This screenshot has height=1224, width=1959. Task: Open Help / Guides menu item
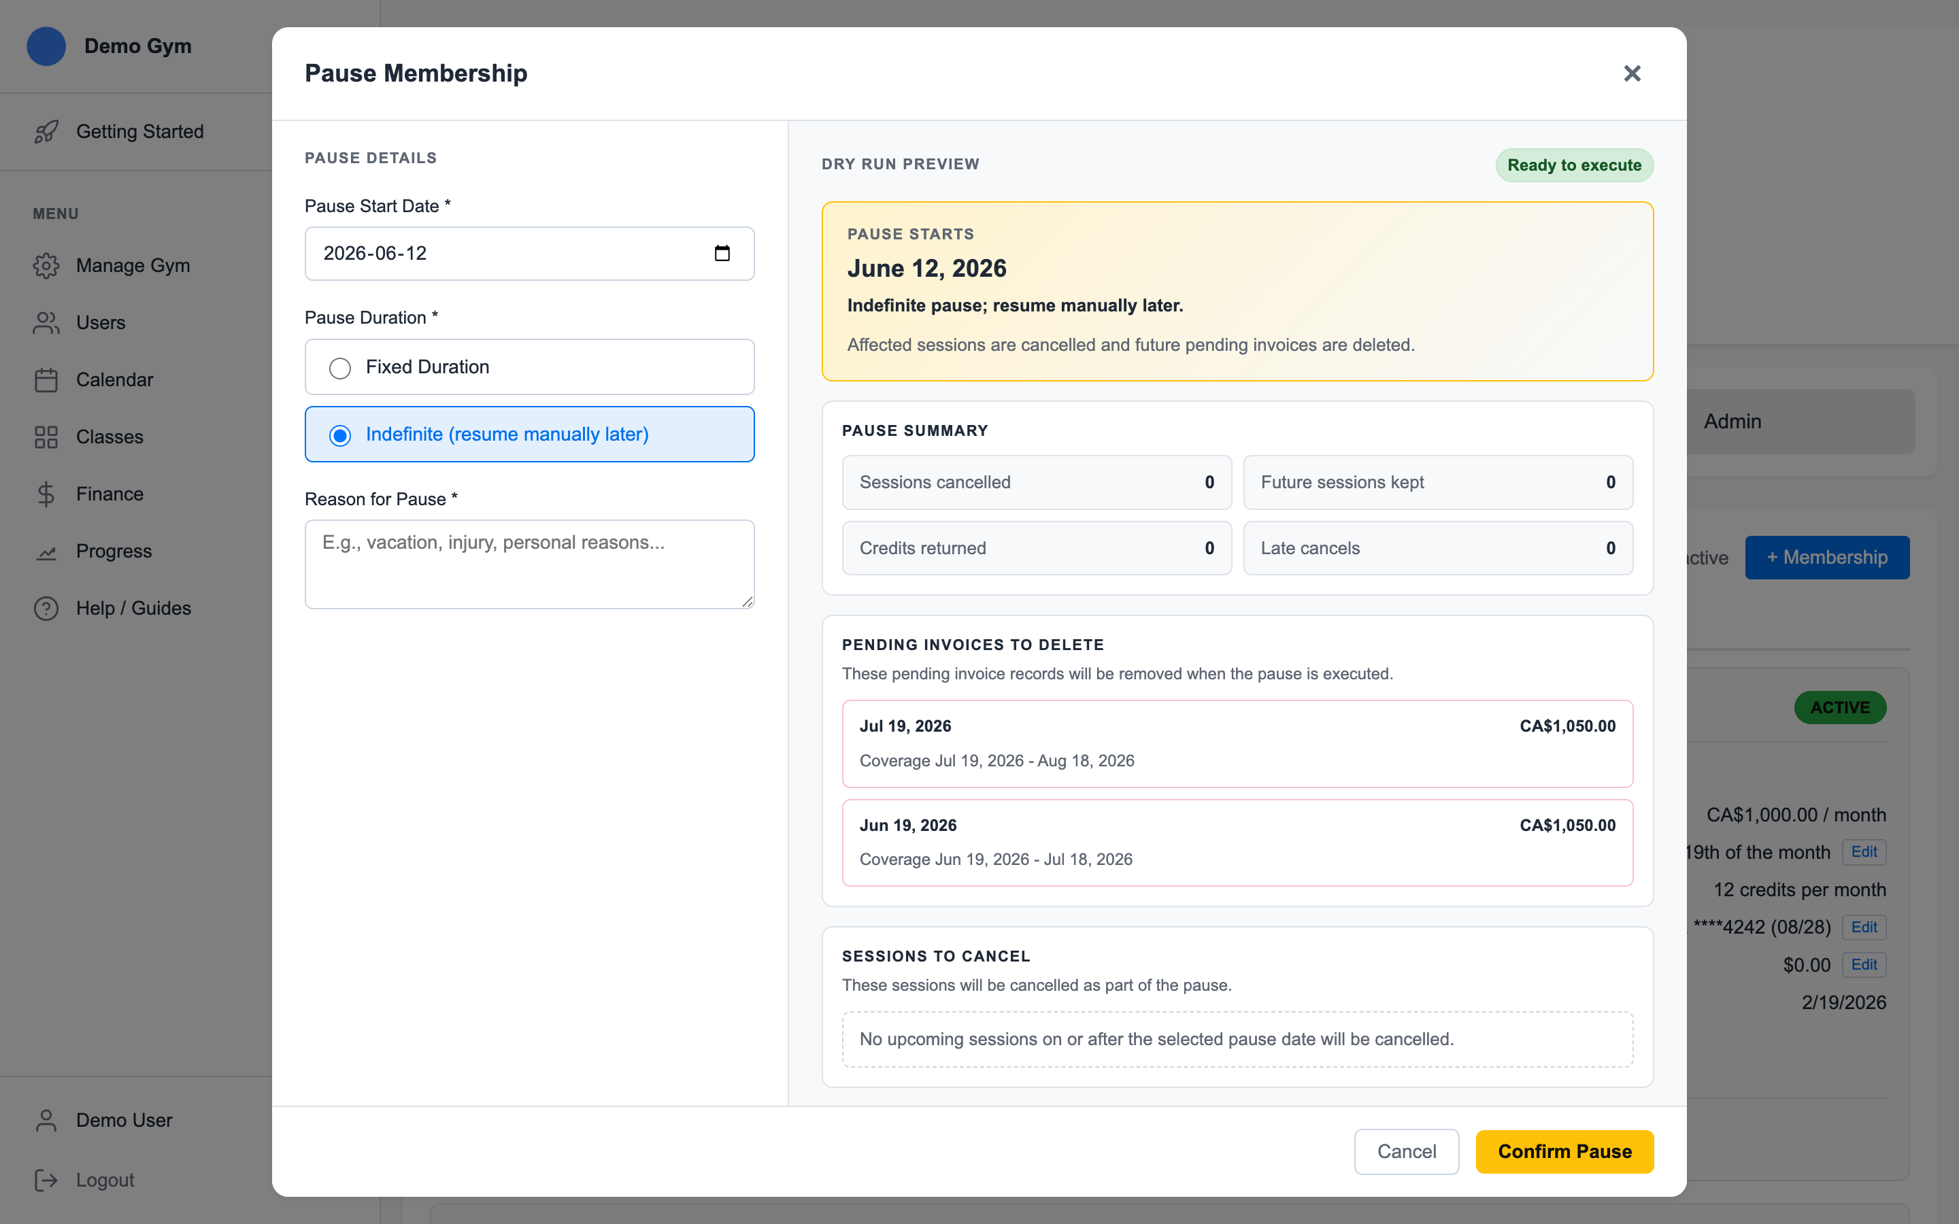pos(133,608)
